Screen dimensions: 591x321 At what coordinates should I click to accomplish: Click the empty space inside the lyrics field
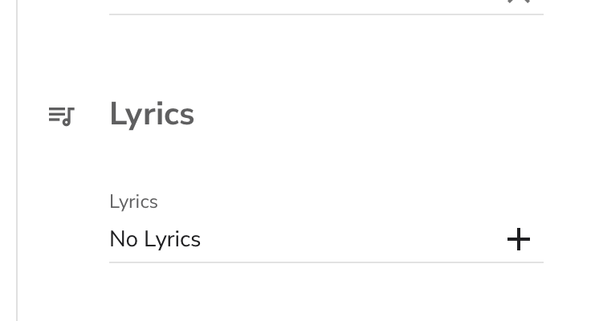[x=353, y=239]
